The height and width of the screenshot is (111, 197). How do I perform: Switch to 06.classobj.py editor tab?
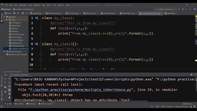pos(73,13)
